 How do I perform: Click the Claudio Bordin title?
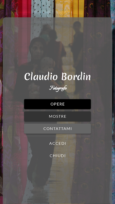(x=57, y=76)
